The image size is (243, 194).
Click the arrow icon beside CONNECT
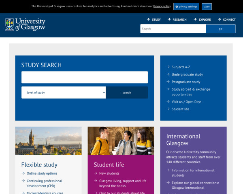click(220, 19)
